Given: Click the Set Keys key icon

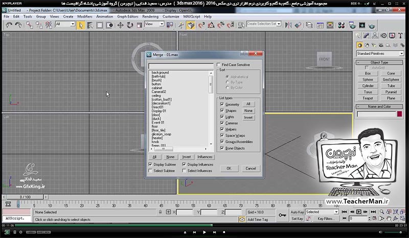Looking at the screenshot, I should coord(282,216).
